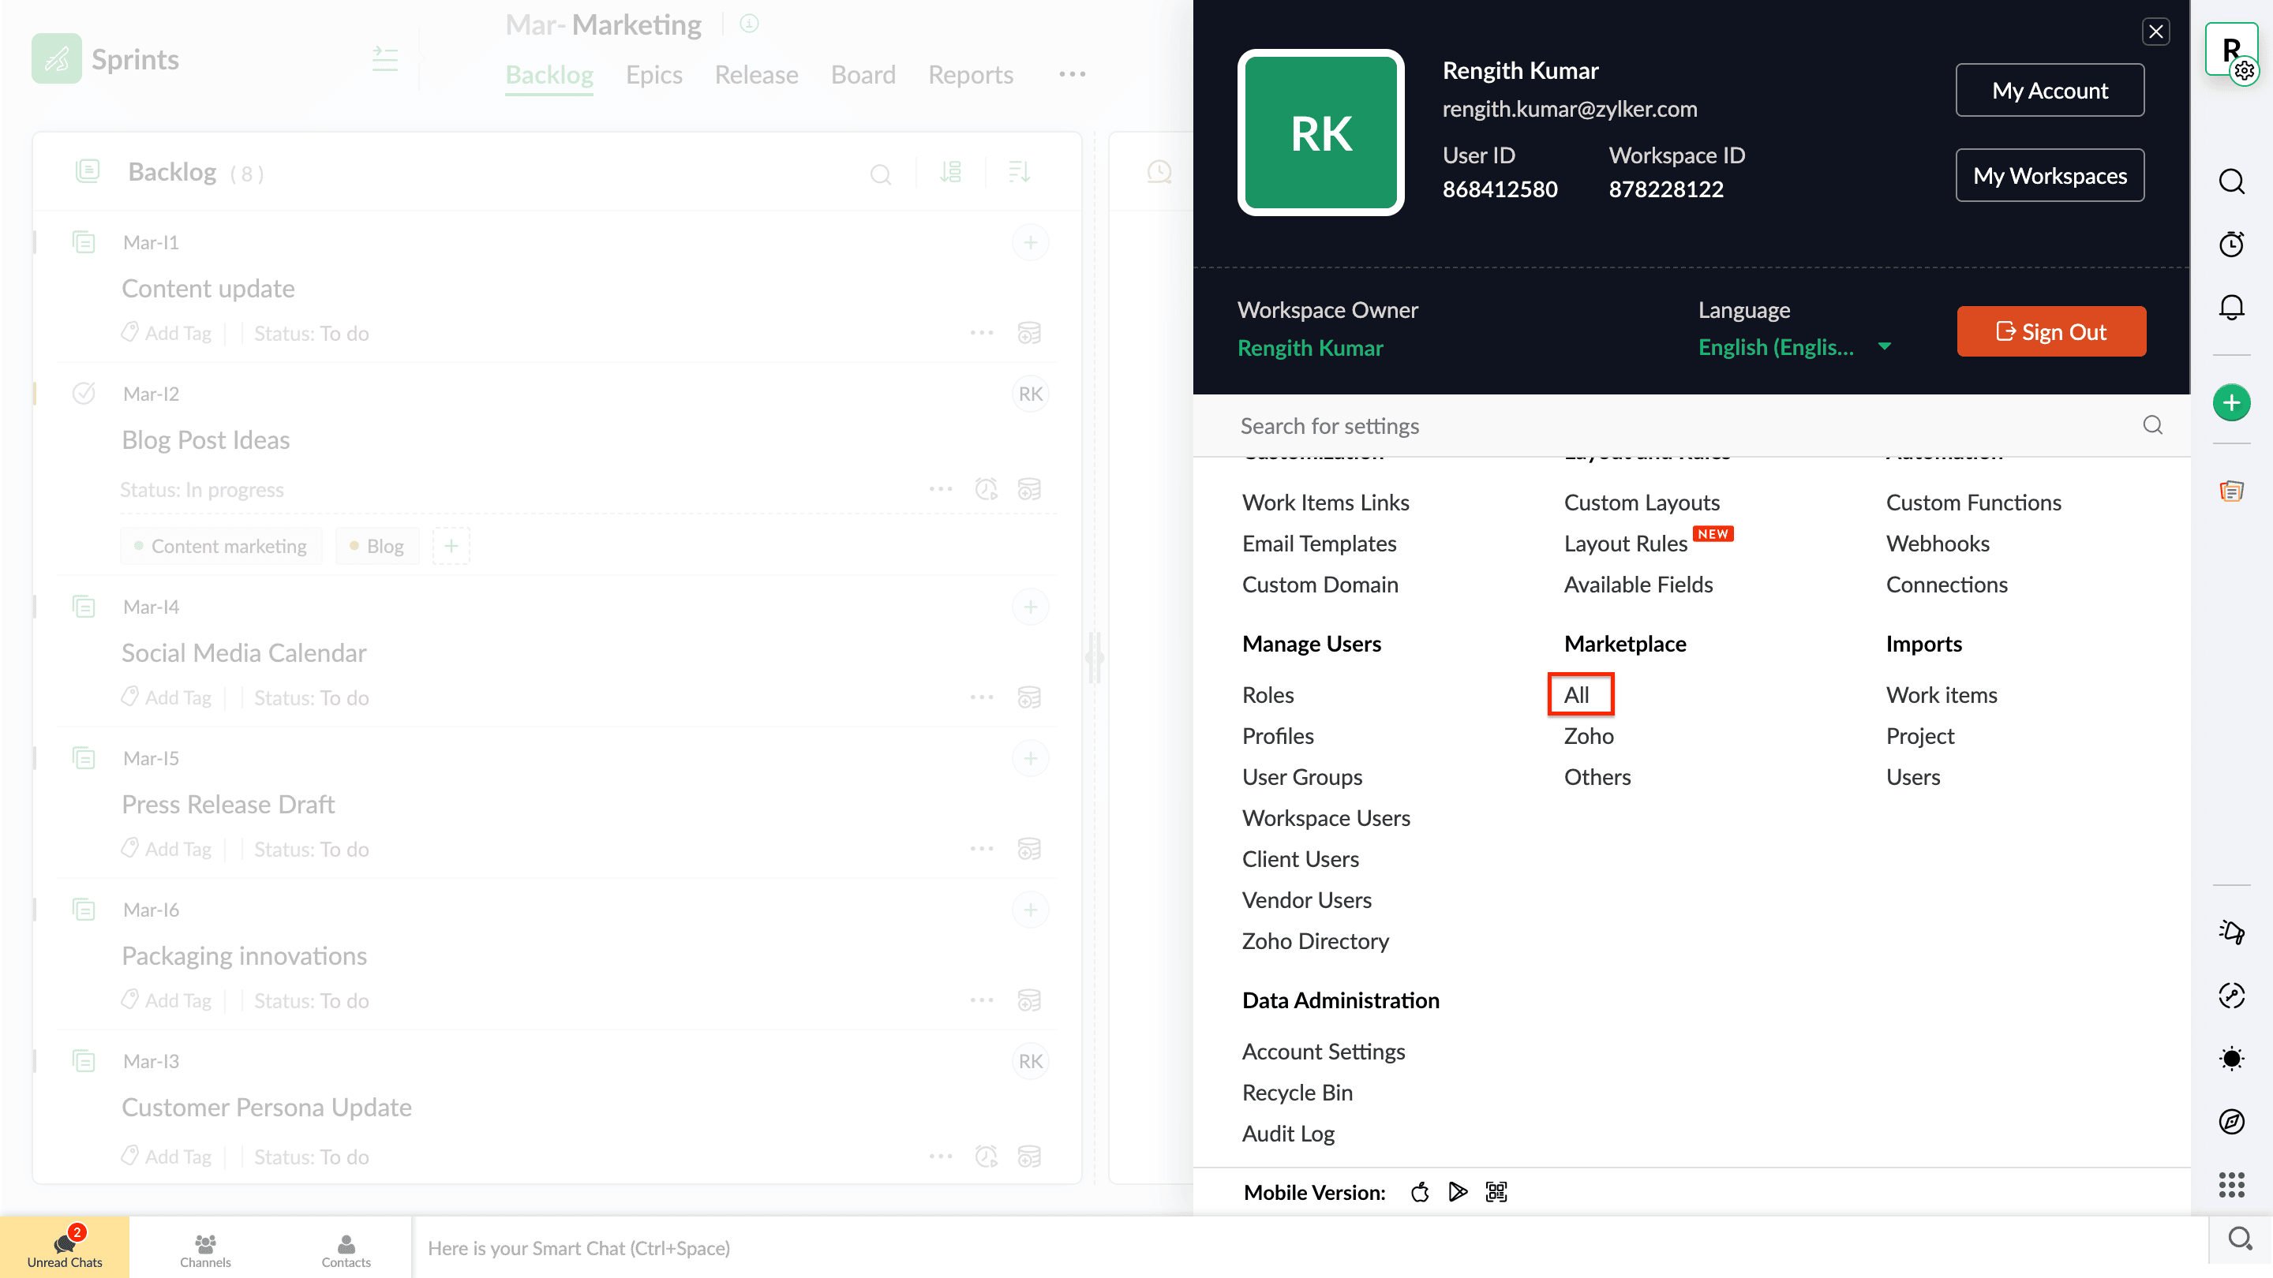Open the announcements megaphone icon
2273x1278 pixels.
click(x=2230, y=932)
